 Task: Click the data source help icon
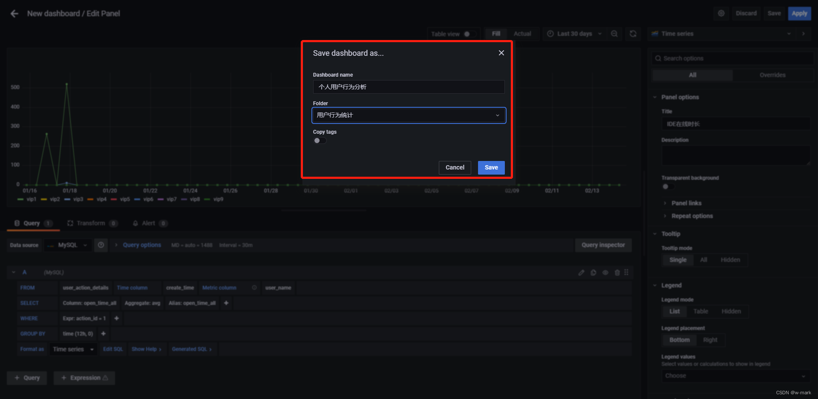tap(101, 245)
